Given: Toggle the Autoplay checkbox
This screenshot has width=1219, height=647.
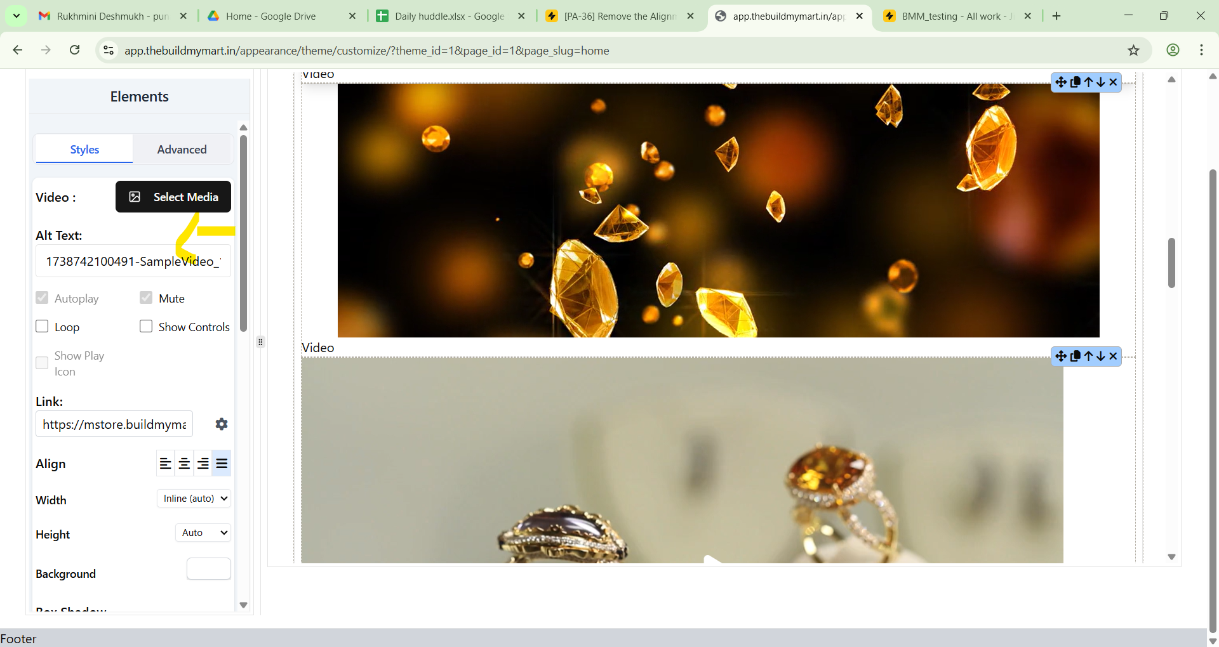Looking at the screenshot, I should [x=42, y=297].
